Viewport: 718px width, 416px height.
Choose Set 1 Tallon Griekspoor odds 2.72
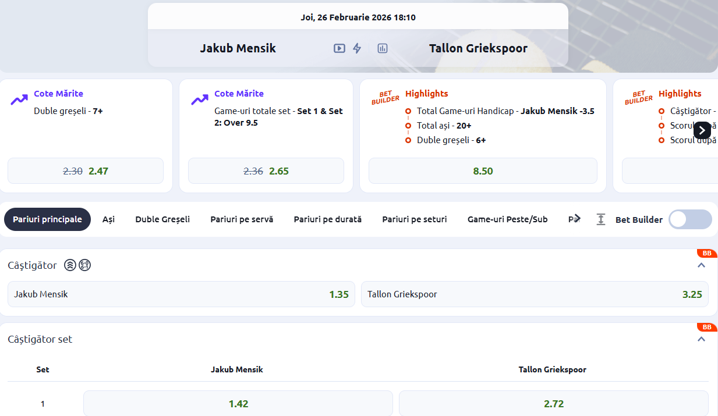553,404
